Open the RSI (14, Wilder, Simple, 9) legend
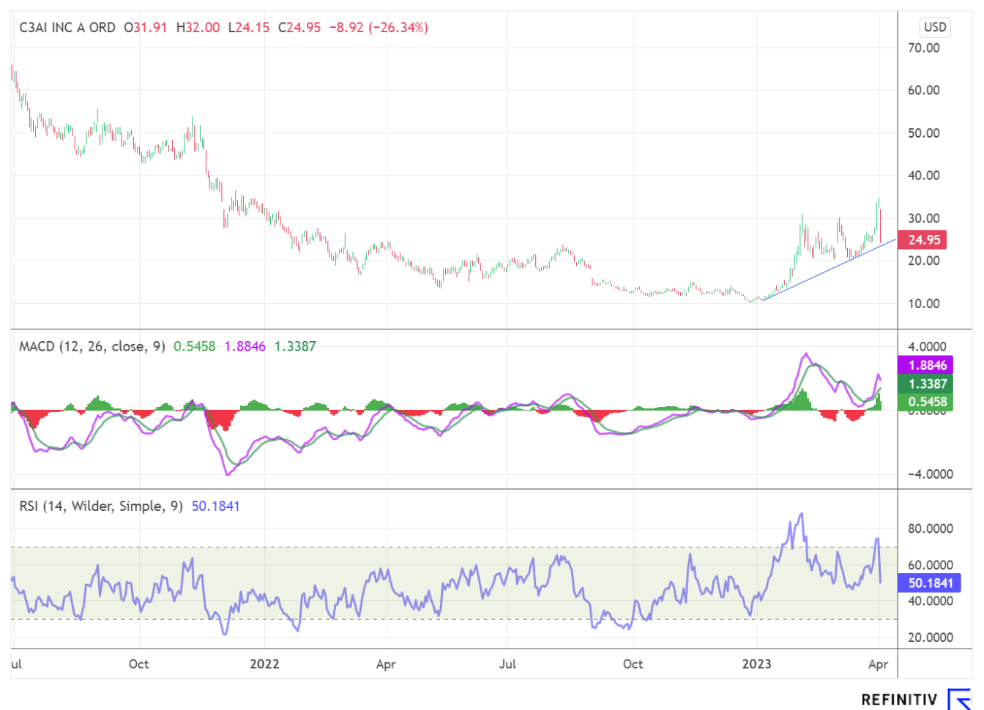The width and height of the screenshot is (984, 710). click(101, 506)
